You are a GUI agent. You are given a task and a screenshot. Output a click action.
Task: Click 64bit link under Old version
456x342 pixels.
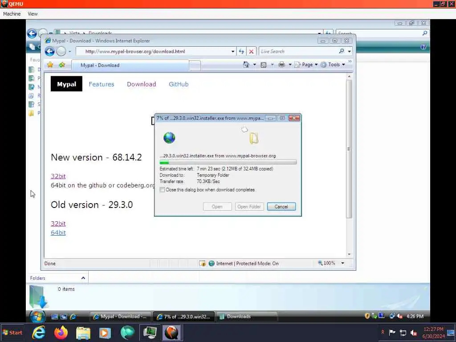tap(58, 232)
